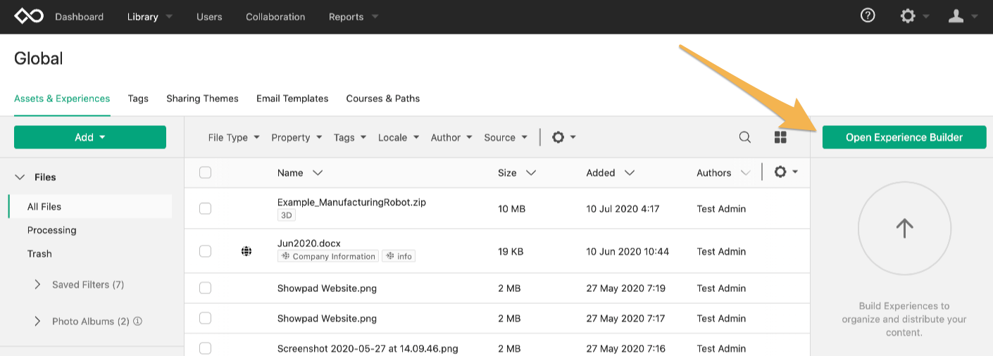Click the Showpad infinity logo
Screen dimensions: 993x356
[x=29, y=16]
